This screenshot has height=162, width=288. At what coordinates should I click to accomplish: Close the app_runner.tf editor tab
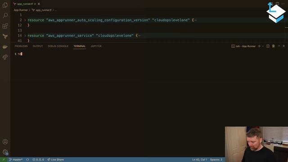tap(39, 4)
